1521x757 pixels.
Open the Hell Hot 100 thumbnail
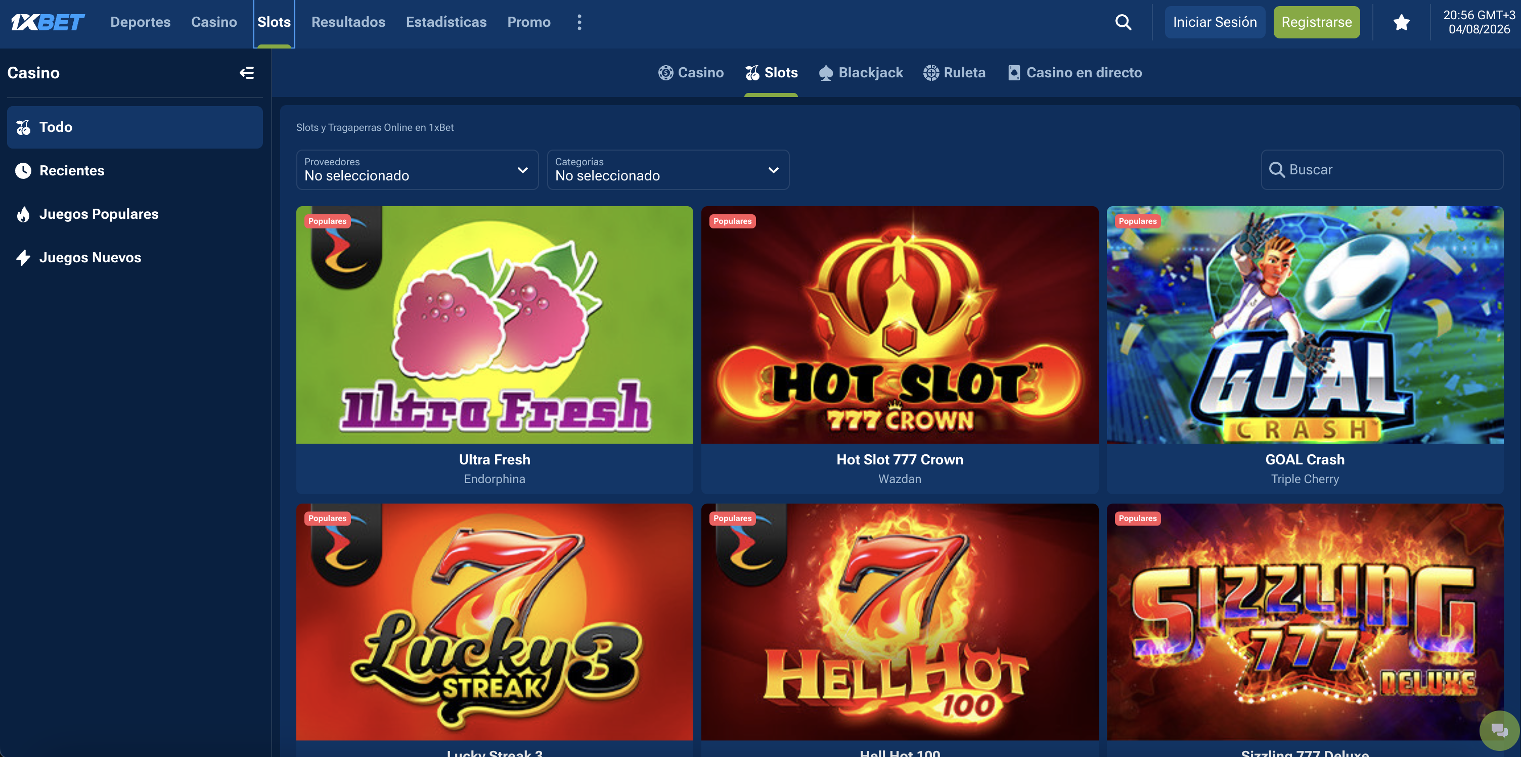(x=899, y=622)
